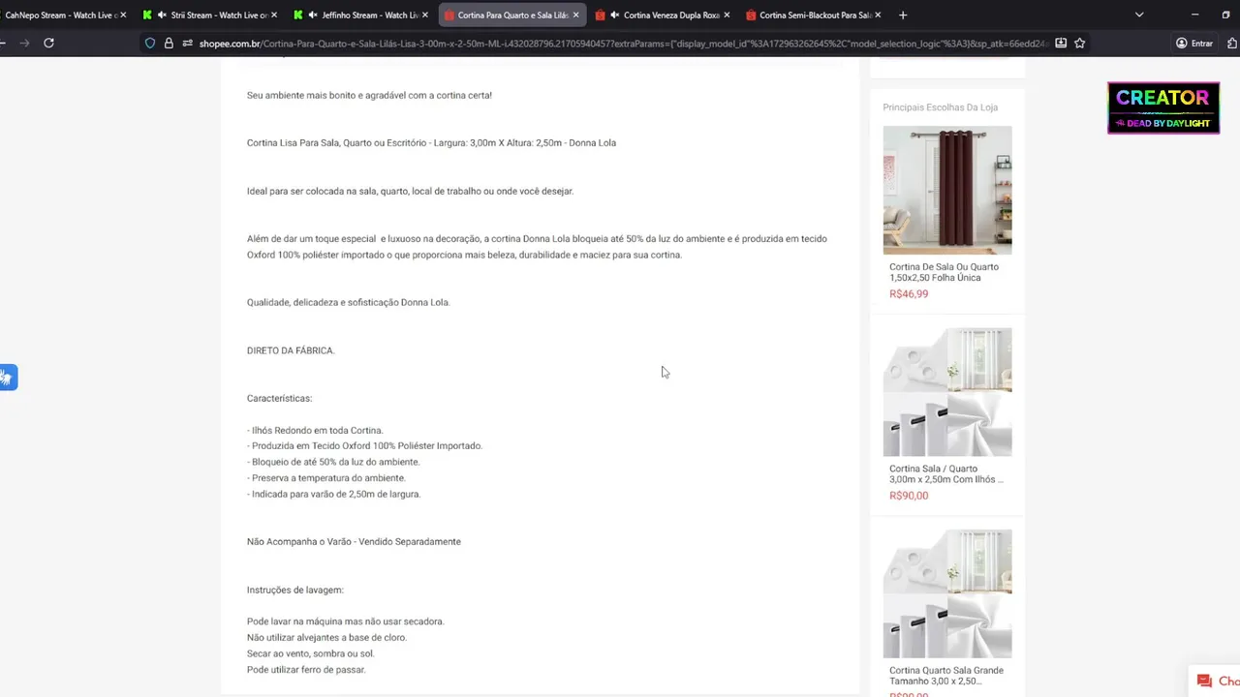Minimize the browser window
Viewport: 1240px width, 697px height.
coord(1195,15)
